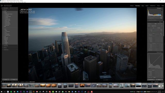Hide the left panel group with edge arrow
This screenshot has width=165, height=93.
[1, 44]
